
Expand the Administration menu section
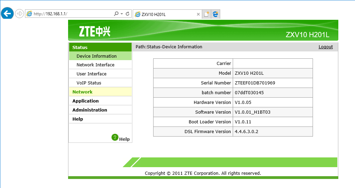click(x=100, y=110)
